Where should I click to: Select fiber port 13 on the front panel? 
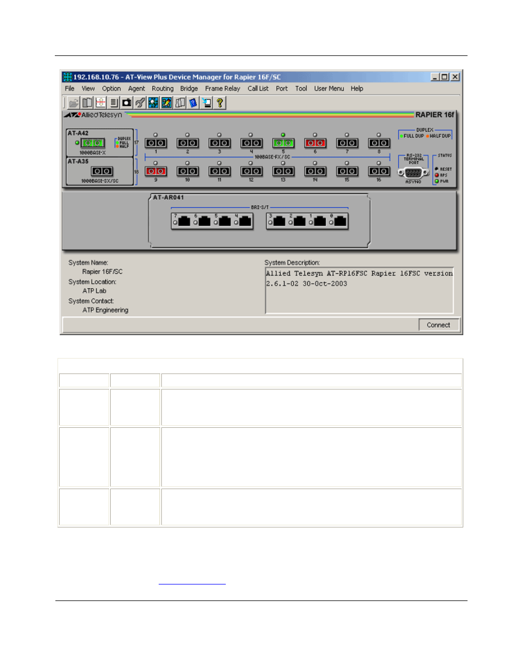tap(283, 171)
